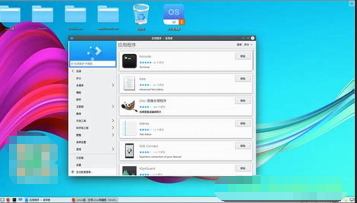Select the 办公 category in sidebar
This screenshot has height=203, width=357.
(x=78, y=78)
